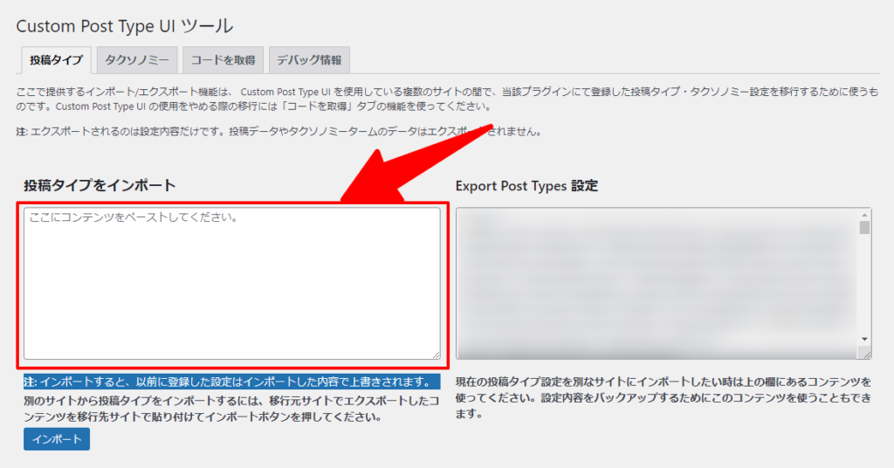This screenshot has width=894, height=468.
Task: Click the 投稿タイプをインポート heading
Action: point(100,185)
